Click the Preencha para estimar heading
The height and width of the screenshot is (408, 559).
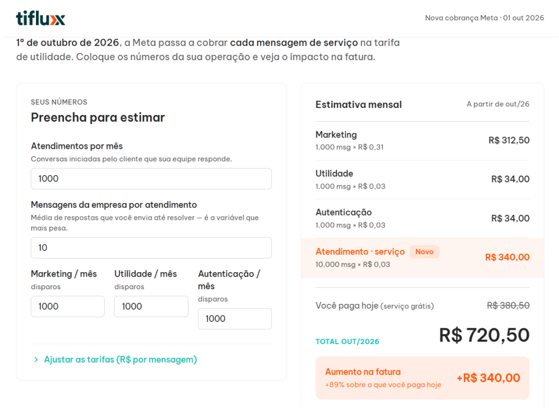pyautogui.click(x=98, y=117)
